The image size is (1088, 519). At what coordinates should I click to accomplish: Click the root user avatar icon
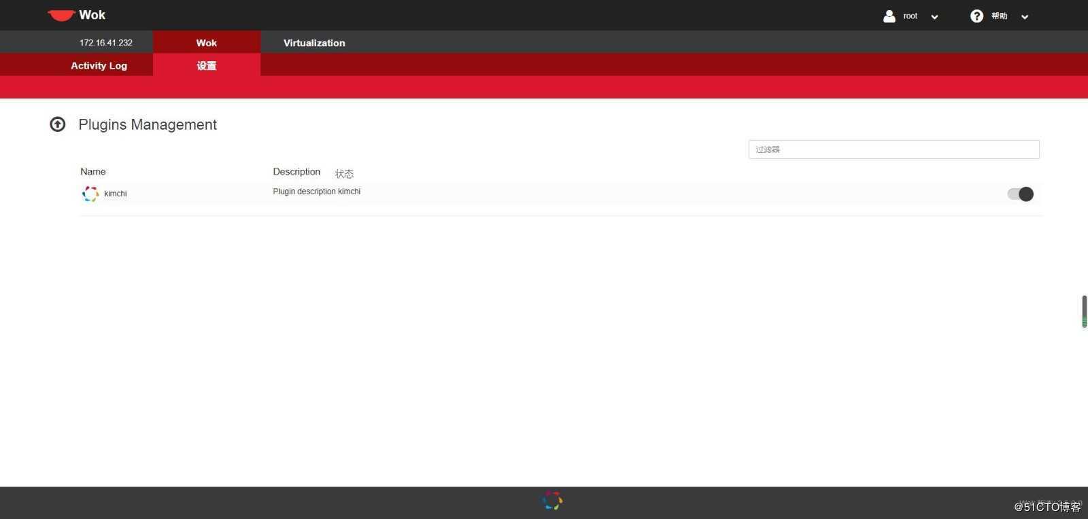(x=889, y=16)
